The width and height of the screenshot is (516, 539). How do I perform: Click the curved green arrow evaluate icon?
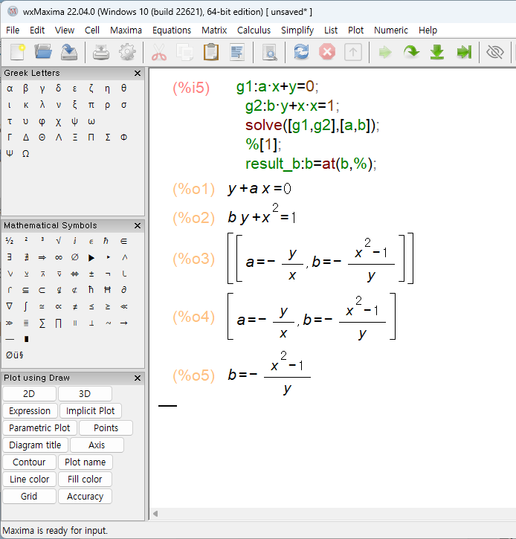411,52
